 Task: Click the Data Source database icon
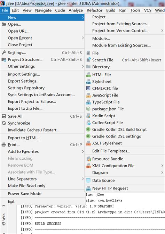[88, 181]
